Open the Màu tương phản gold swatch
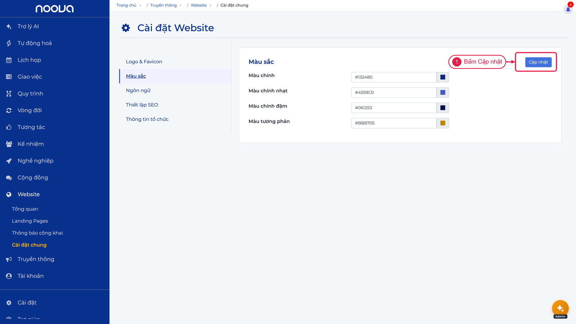The width and height of the screenshot is (576, 324). tap(443, 123)
